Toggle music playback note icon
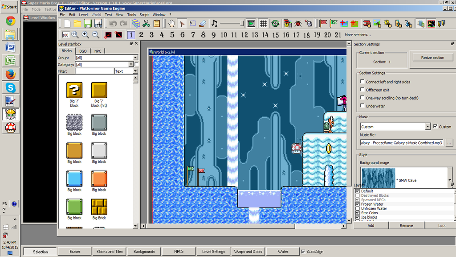Screen dimensions: 456x257 (214, 23)
